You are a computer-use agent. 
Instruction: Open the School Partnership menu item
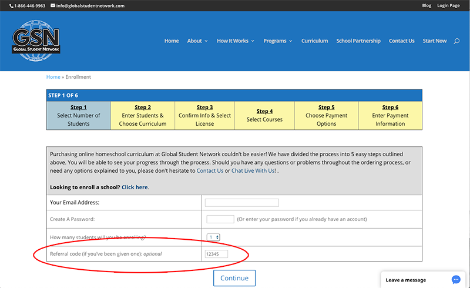[x=358, y=41]
